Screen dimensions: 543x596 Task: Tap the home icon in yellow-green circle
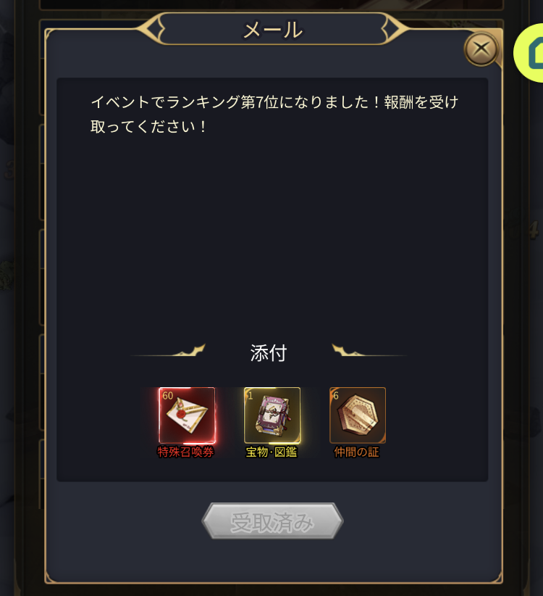click(531, 53)
